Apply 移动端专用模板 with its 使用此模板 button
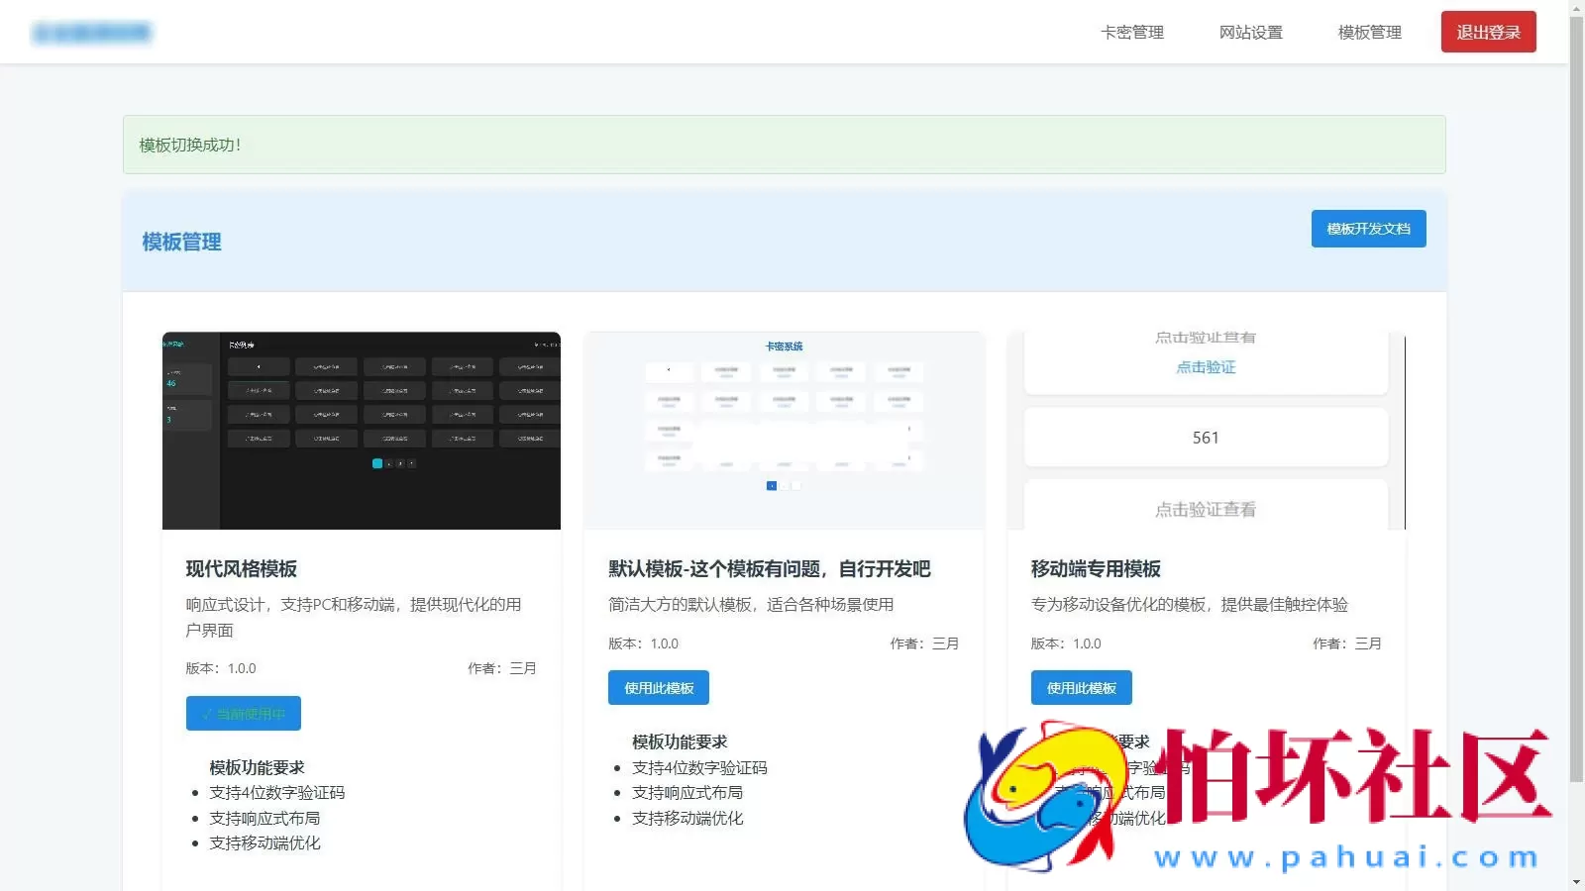Image resolution: width=1585 pixels, height=891 pixels. tap(1081, 687)
